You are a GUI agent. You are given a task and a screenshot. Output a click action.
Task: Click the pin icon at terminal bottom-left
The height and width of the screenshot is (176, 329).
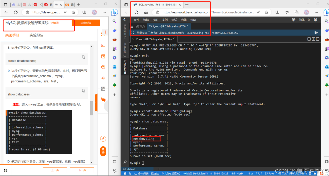125,162
